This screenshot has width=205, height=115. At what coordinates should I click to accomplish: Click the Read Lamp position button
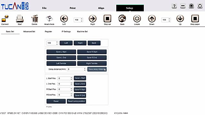(x=77, y=101)
